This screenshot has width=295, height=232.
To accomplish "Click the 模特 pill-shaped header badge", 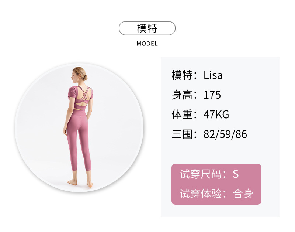I will tap(147, 28).
